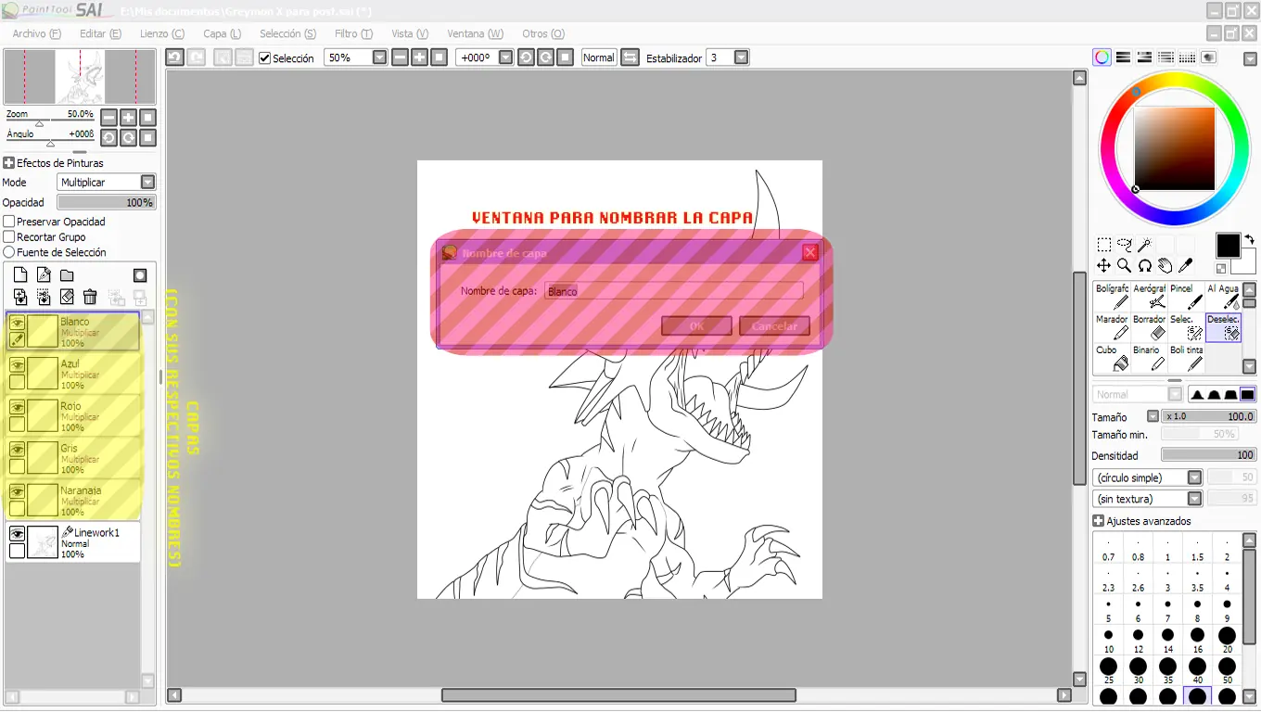Select the Lasso tool
The image size is (1261, 712).
[1125, 246]
